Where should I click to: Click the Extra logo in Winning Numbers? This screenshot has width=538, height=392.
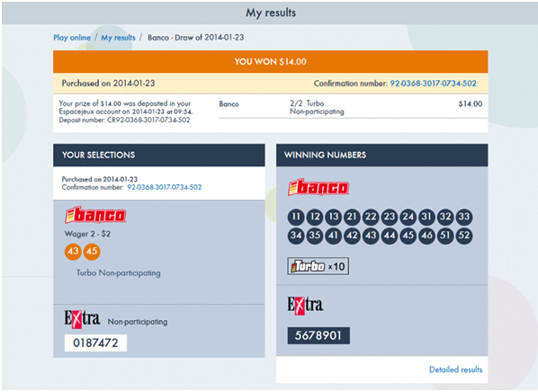[305, 305]
